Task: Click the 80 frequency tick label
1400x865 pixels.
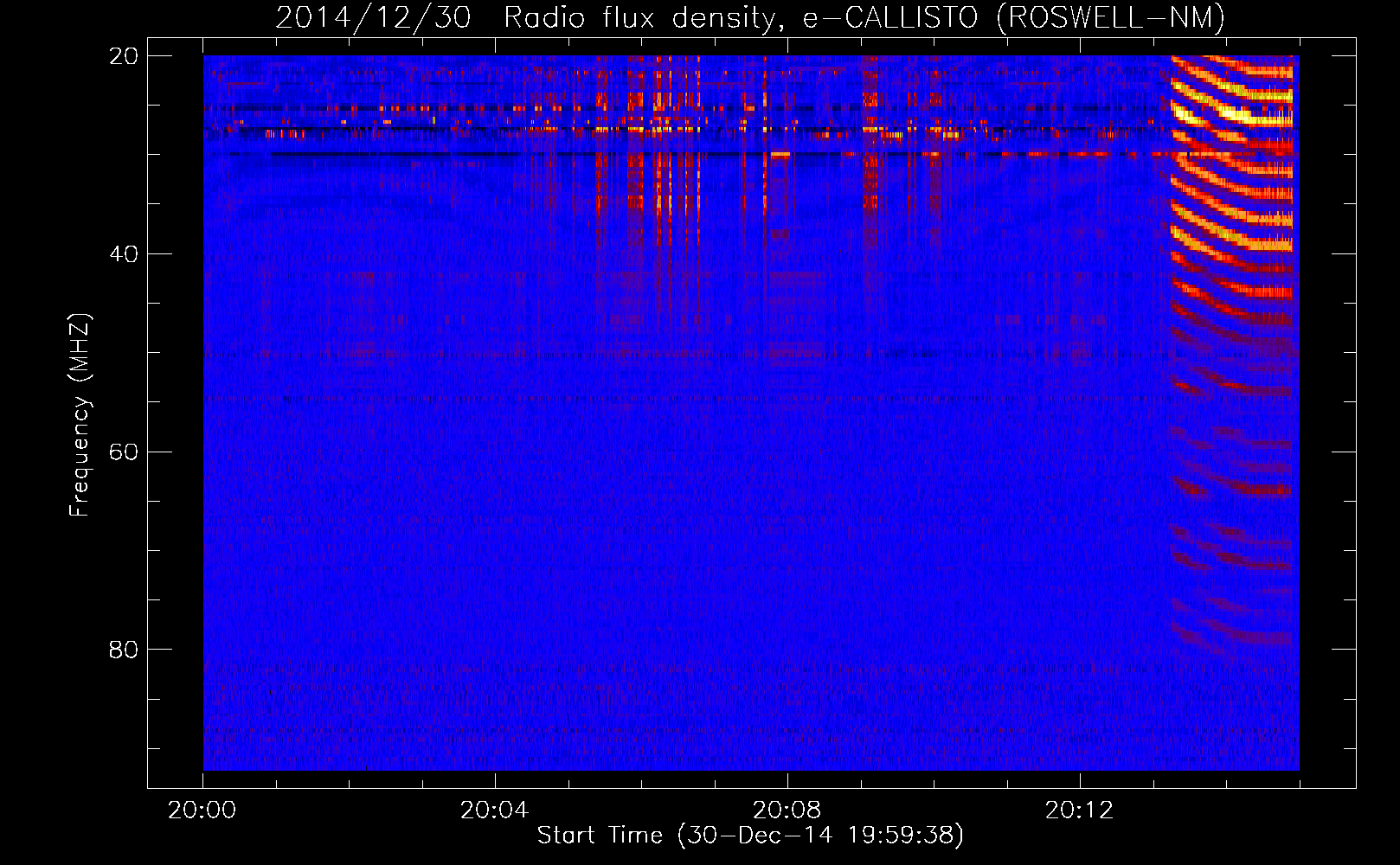Action: [x=123, y=650]
